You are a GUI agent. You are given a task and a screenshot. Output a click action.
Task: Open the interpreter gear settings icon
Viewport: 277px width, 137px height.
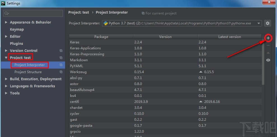click(x=267, y=23)
